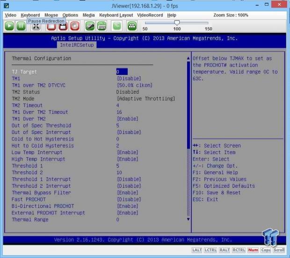Select the Cold to Hot Hysteresis label
290x258 pixels.
coord(43,139)
